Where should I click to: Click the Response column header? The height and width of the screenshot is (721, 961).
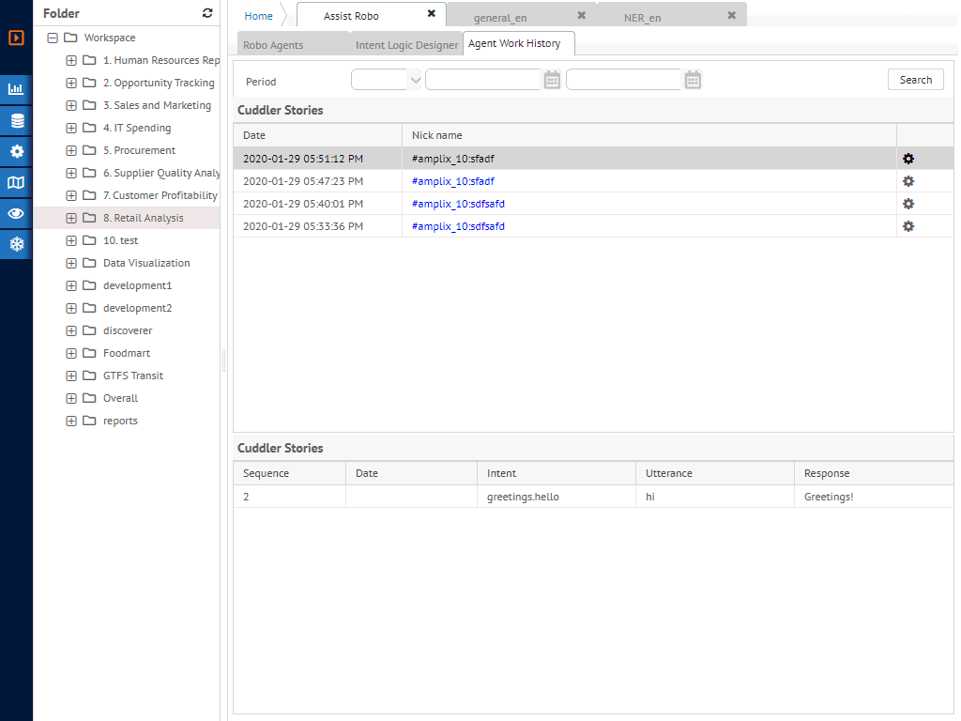click(874, 473)
